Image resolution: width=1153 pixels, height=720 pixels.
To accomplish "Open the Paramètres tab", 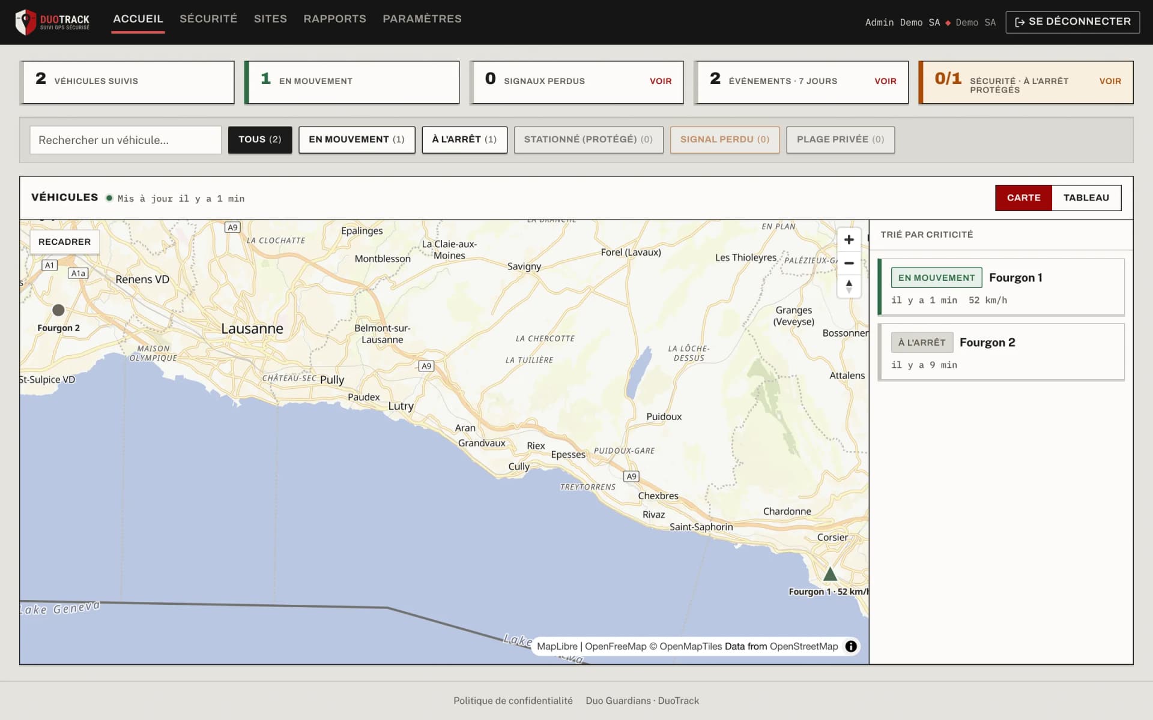I will (x=422, y=19).
